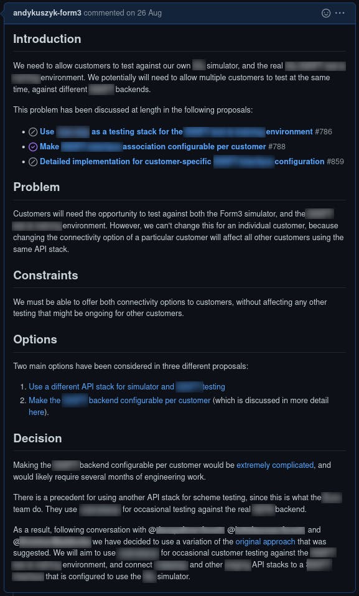Click the Introduction heading

pos(47,39)
